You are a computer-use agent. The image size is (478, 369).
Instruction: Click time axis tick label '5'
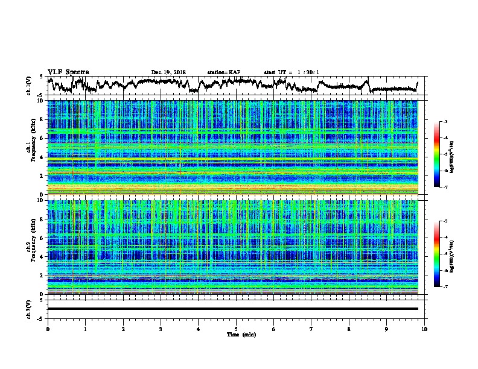(x=236, y=329)
